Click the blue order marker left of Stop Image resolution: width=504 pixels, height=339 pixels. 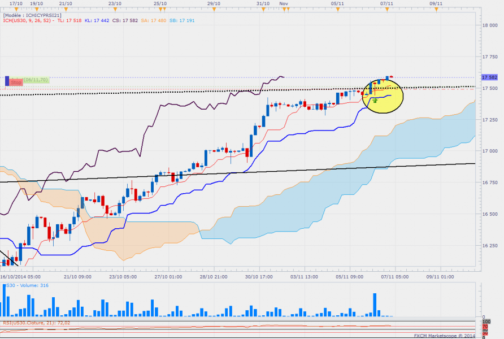[7, 81]
